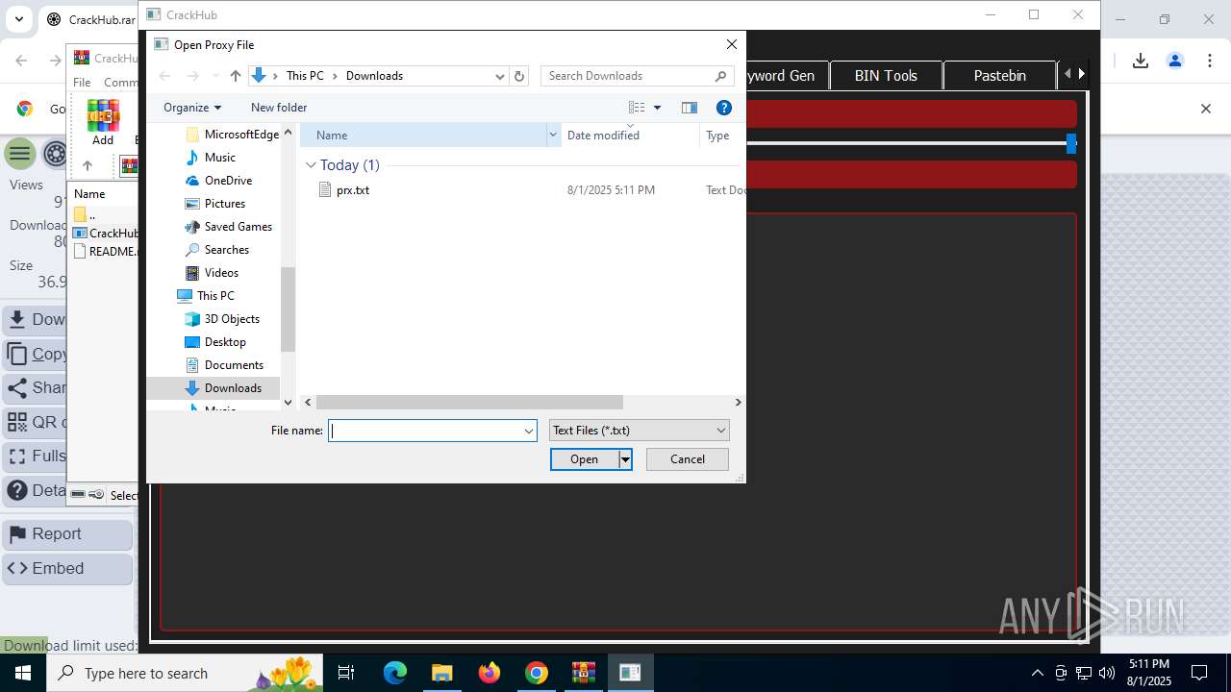1231x692 pixels.
Task: Toggle the preview pane icon
Action: (x=689, y=108)
